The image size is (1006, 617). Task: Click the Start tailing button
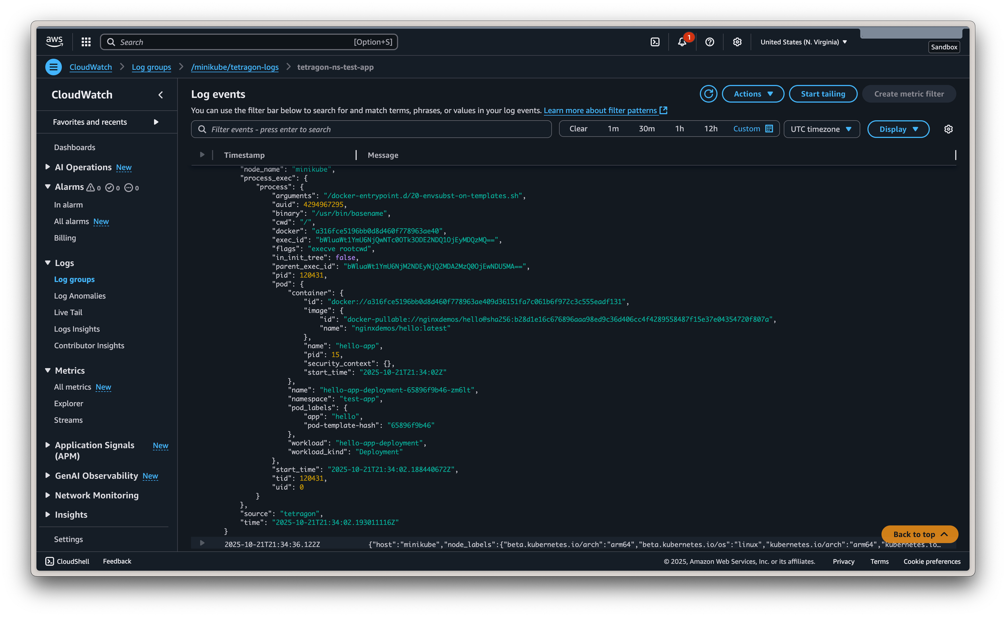click(x=823, y=94)
